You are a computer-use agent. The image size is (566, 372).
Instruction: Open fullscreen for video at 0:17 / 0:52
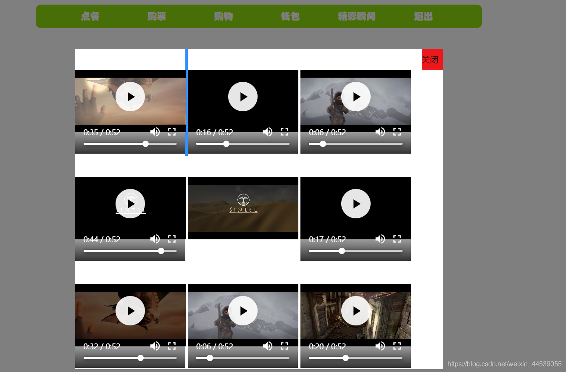397,239
